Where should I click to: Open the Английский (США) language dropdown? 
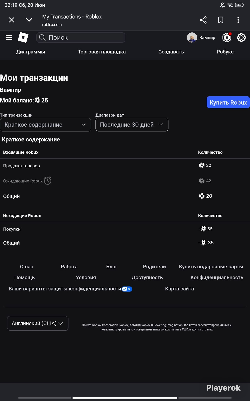38,323
